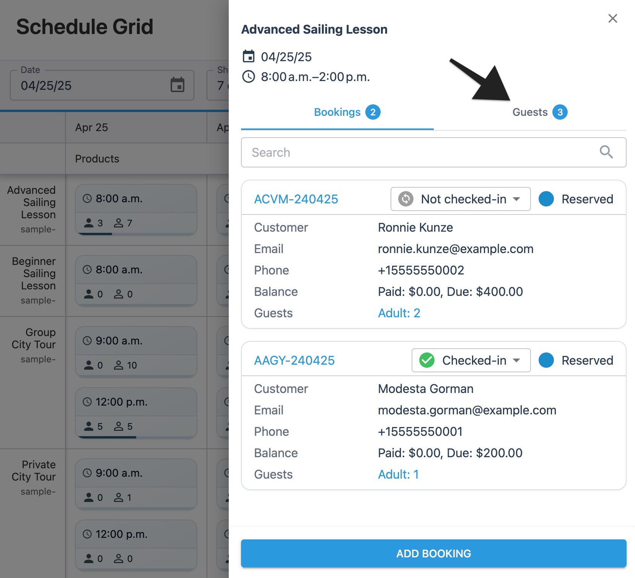The image size is (635, 578).
Task: Open booking AAGY-240425 link
Action: tap(294, 360)
